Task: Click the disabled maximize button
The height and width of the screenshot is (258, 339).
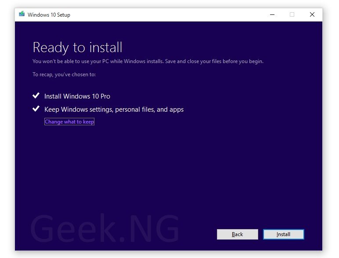Action: pyautogui.click(x=292, y=14)
